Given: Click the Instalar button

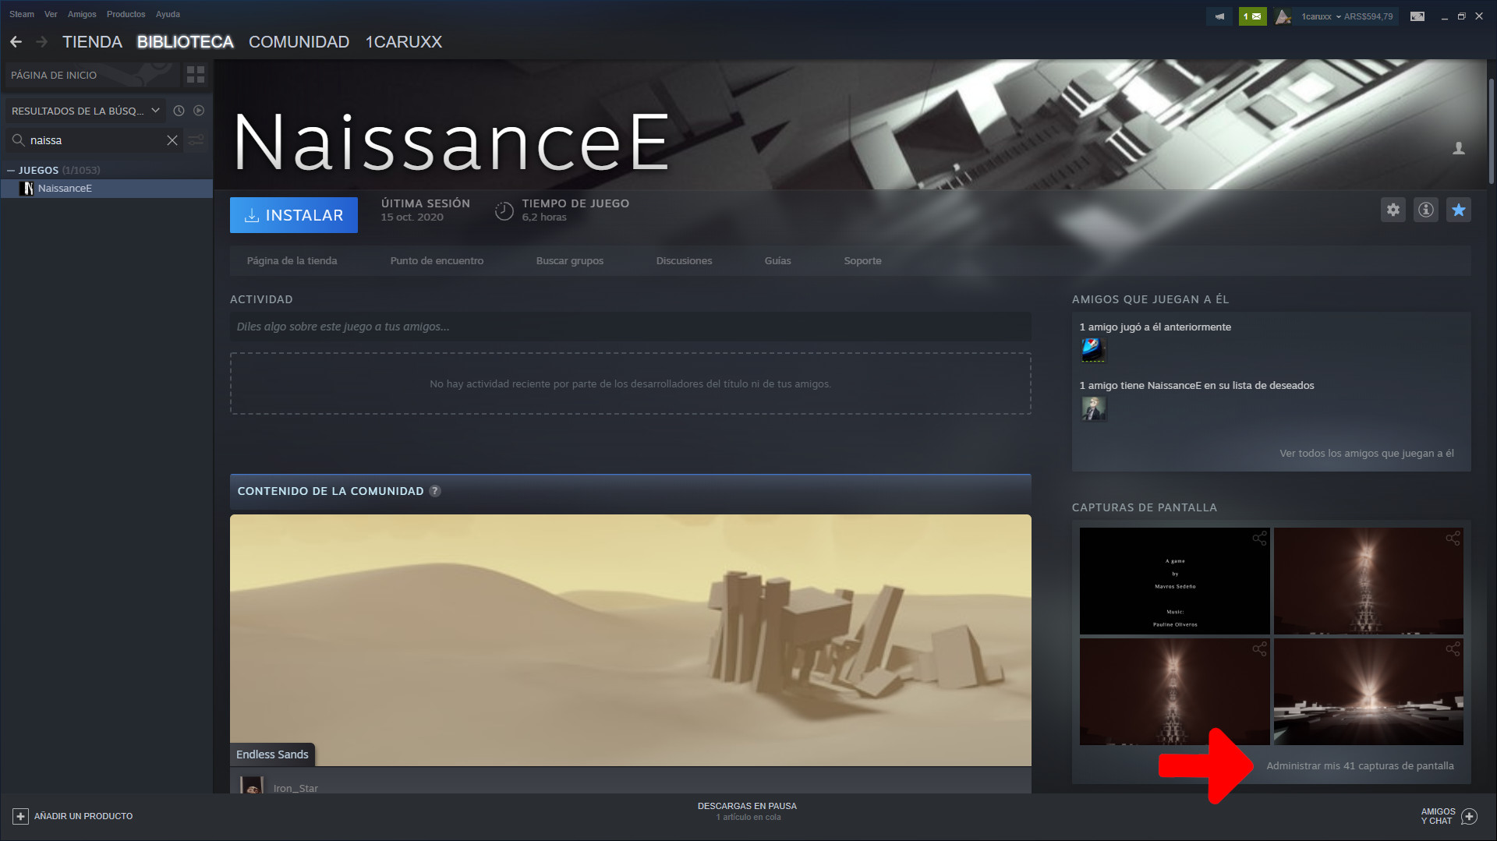Looking at the screenshot, I should tap(294, 215).
